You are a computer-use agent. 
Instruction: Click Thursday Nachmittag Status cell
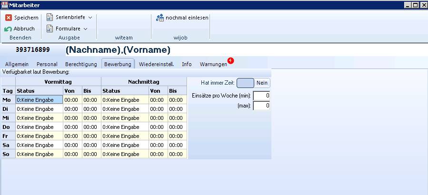(x=125, y=127)
